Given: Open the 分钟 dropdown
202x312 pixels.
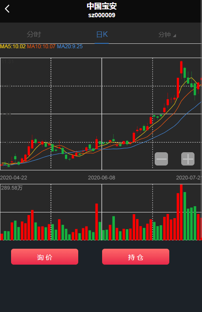Looking at the screenshot, I should (167, 35).
